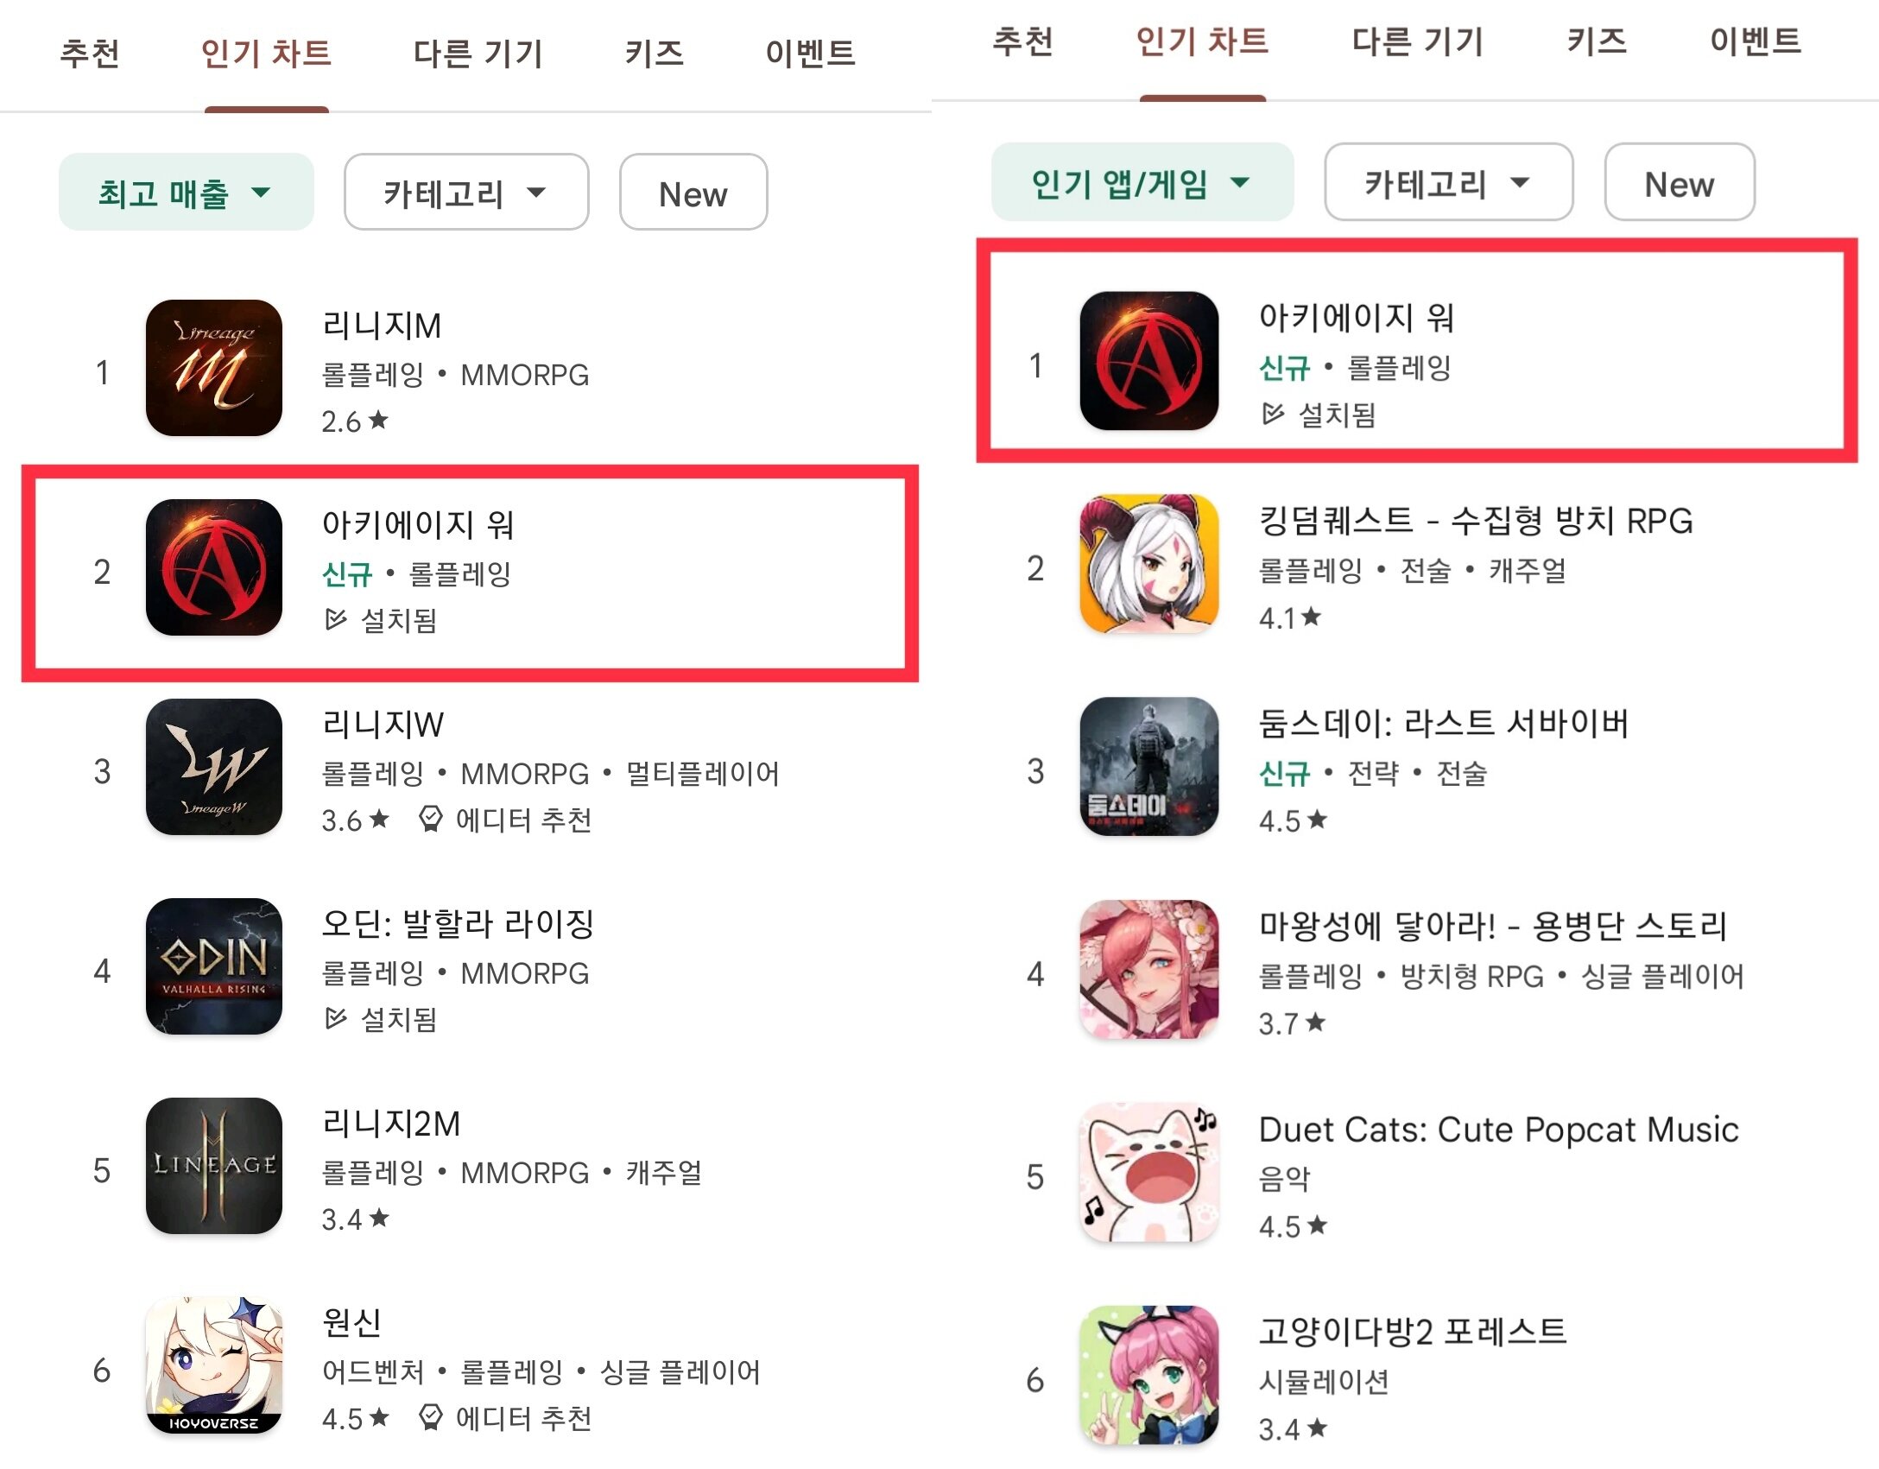1879x1469 pixels.
Task: Open the 리니지M app icon
Action: pyautogui.click(x=214, y=368)
